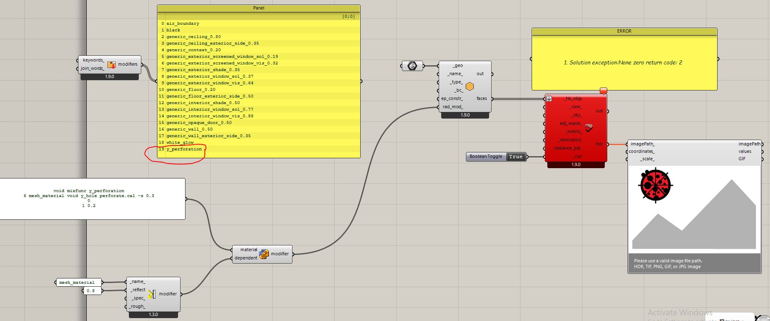770x321 pixels.
Task: Click the 0.8 reflectance value panel
Action: point(90,291)
